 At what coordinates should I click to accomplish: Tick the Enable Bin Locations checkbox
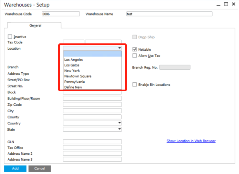[135, 84]
